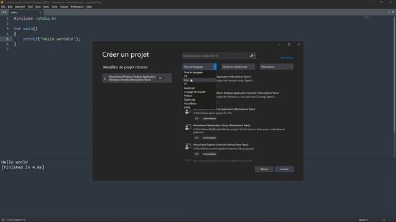Select Python in the language list
This screenshot has width=396, height=222.
[x=199, y=96]
